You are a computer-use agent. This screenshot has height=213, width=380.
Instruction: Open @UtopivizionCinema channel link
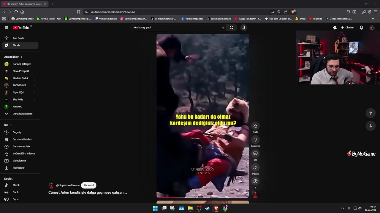pos(68,185)
